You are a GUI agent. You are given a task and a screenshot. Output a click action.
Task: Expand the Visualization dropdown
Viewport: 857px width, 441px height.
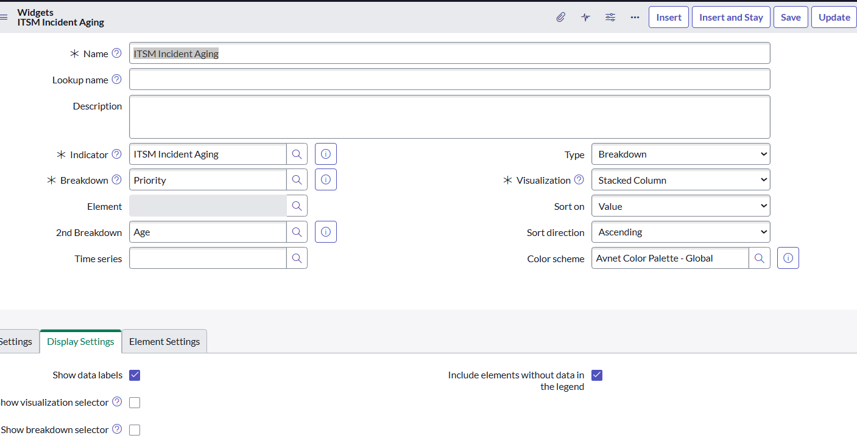680,181
